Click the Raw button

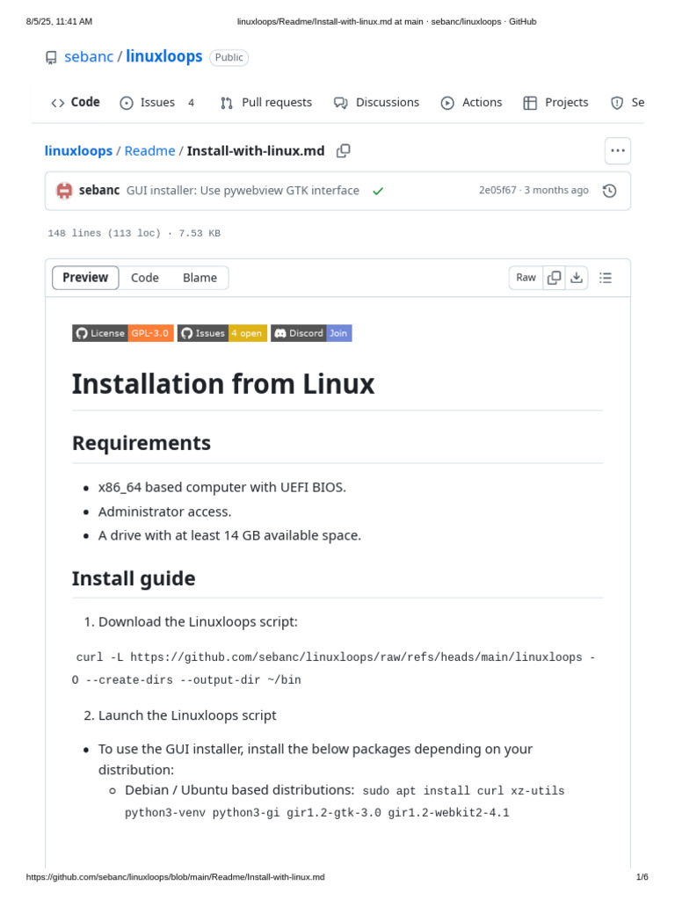526,278
